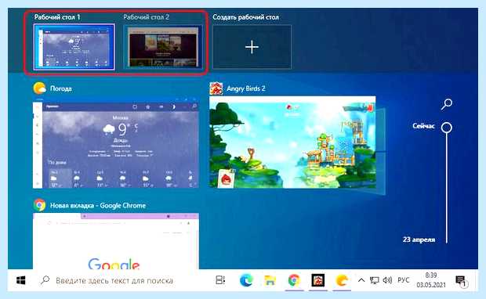Click the Chrome icon beside Новая вкладка title
Image resolution: width=486 pixels, height=299 pixels.
(x=40, y=205)
